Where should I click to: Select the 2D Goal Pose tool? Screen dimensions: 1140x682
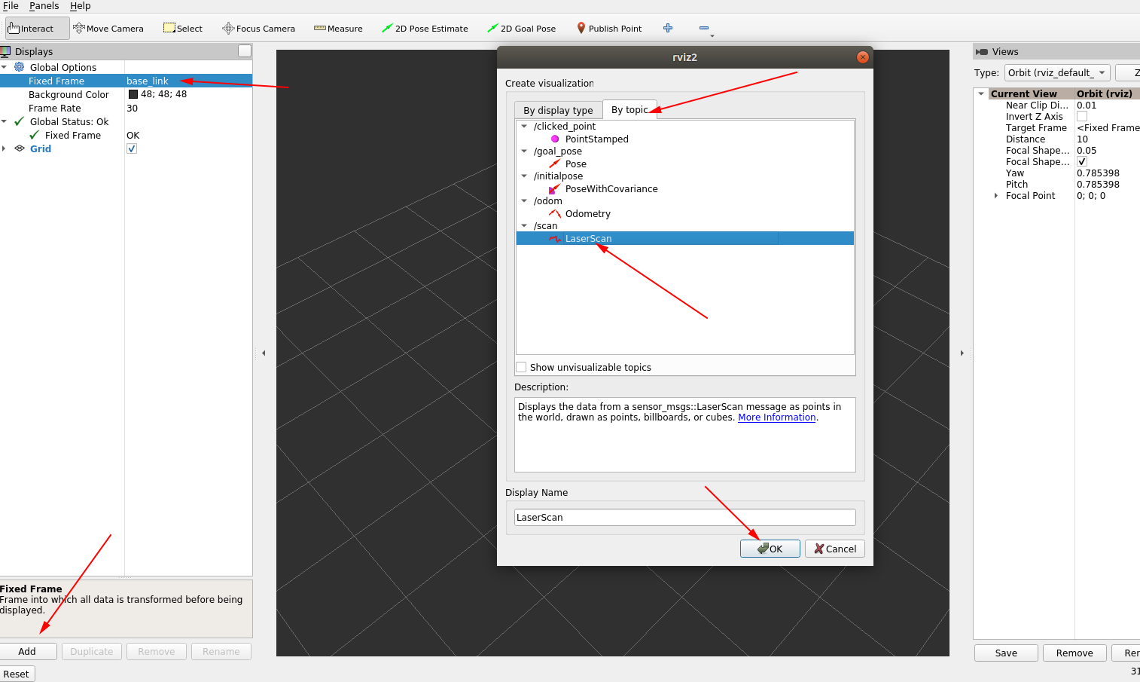click(x=522, y=28)
